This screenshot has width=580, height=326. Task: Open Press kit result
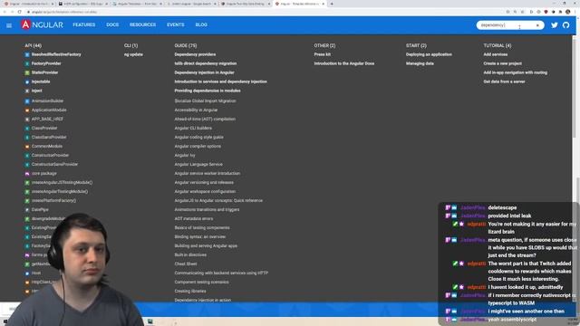coord(323,54)
